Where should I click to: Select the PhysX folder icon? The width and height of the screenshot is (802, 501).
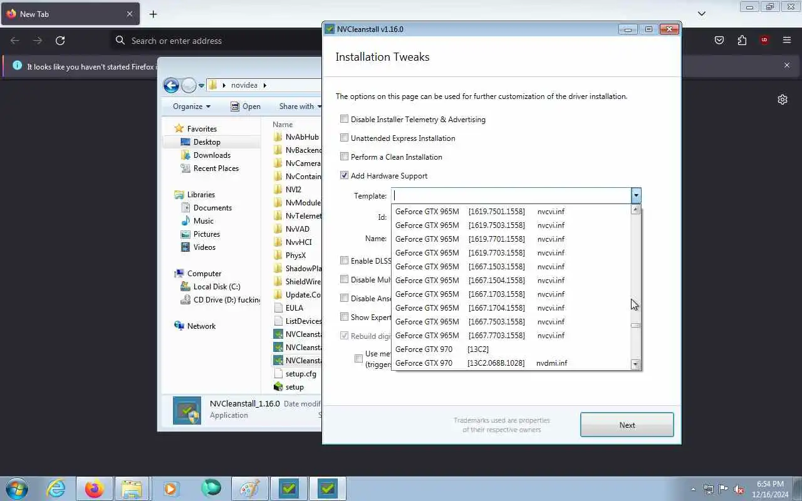279,256
